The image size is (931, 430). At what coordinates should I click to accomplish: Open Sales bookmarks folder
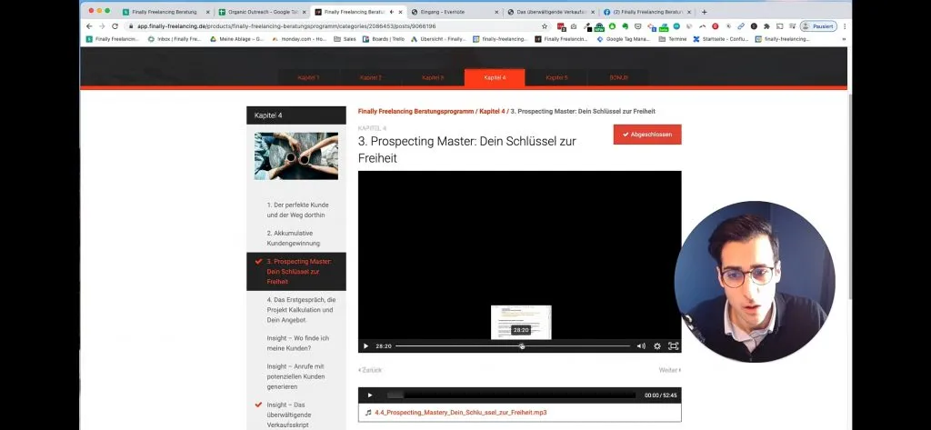[x=345, y=39]
